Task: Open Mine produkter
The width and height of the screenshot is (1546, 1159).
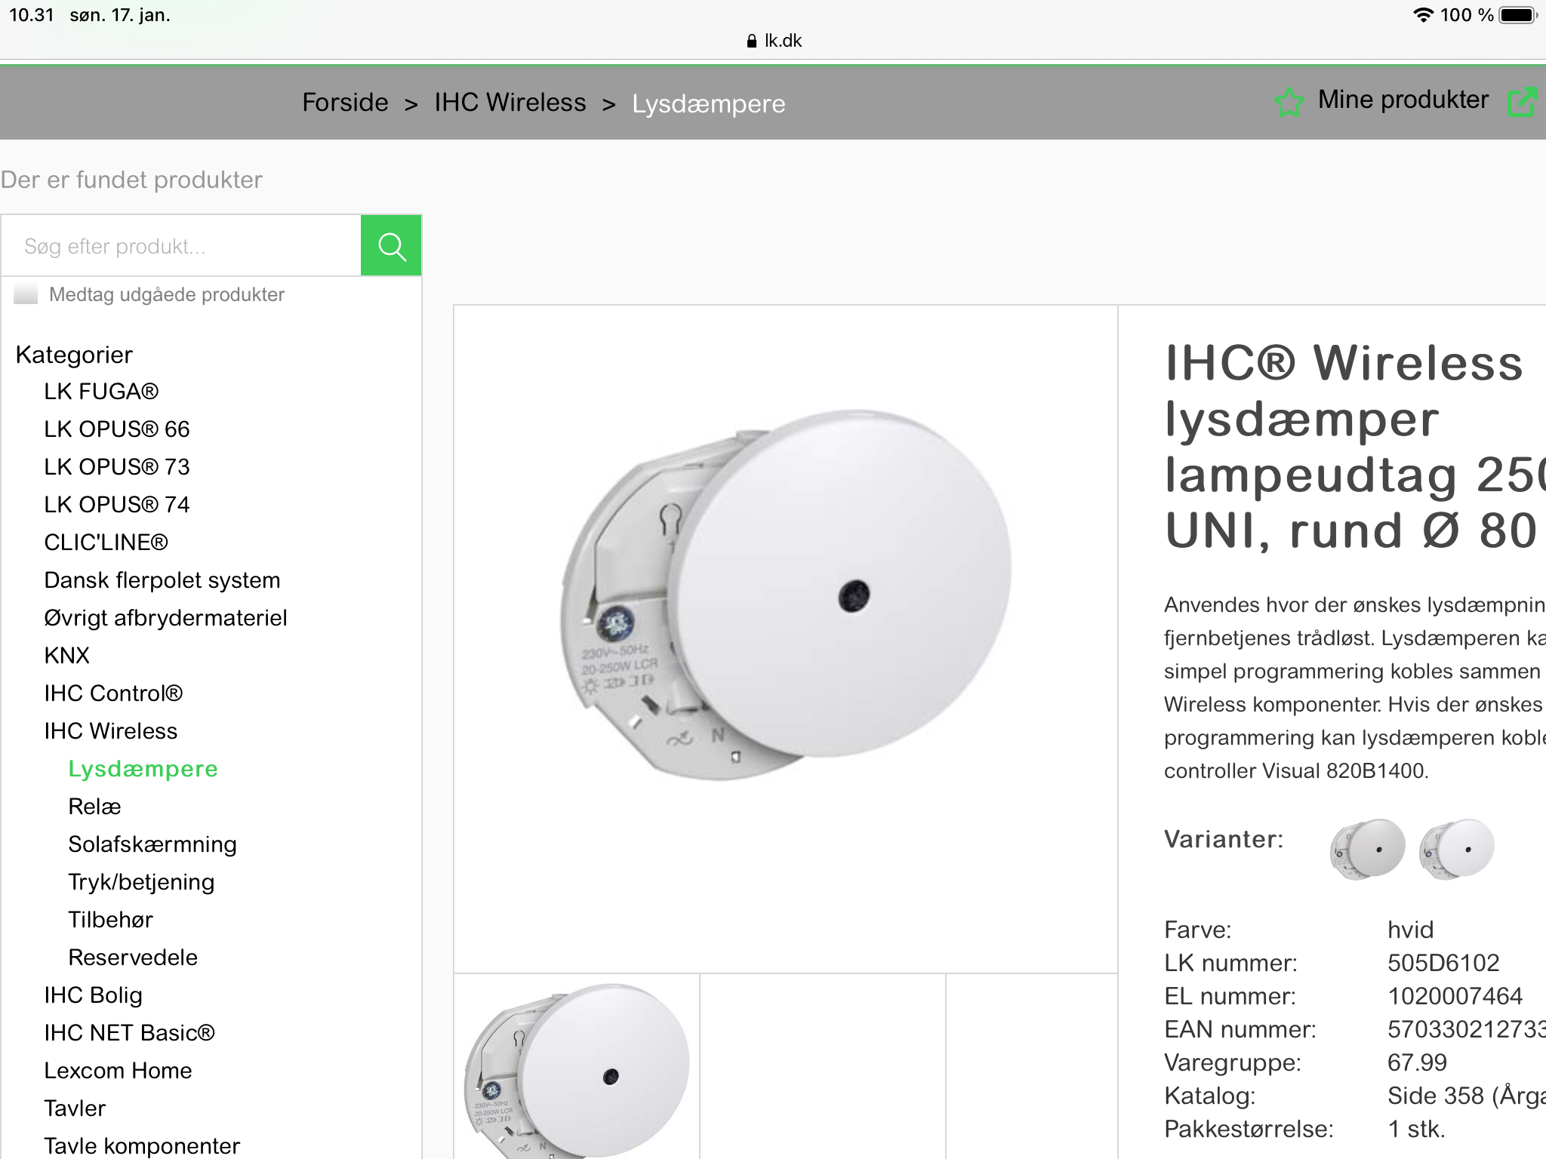Action: [1403, 100]
